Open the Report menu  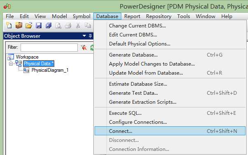tap(132, 16)
